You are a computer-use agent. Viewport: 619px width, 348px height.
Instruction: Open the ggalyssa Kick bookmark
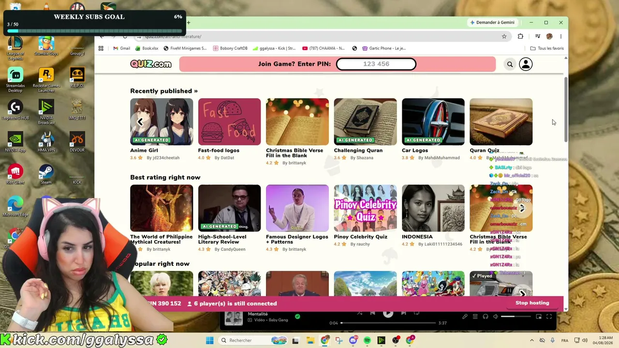[x=274, y=48]
